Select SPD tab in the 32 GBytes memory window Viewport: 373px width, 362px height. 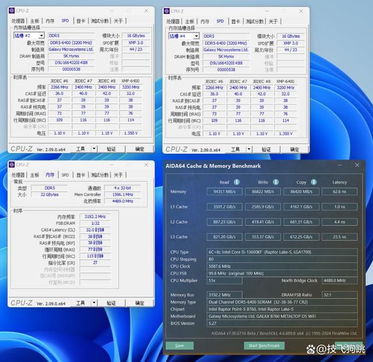point(65,175)
